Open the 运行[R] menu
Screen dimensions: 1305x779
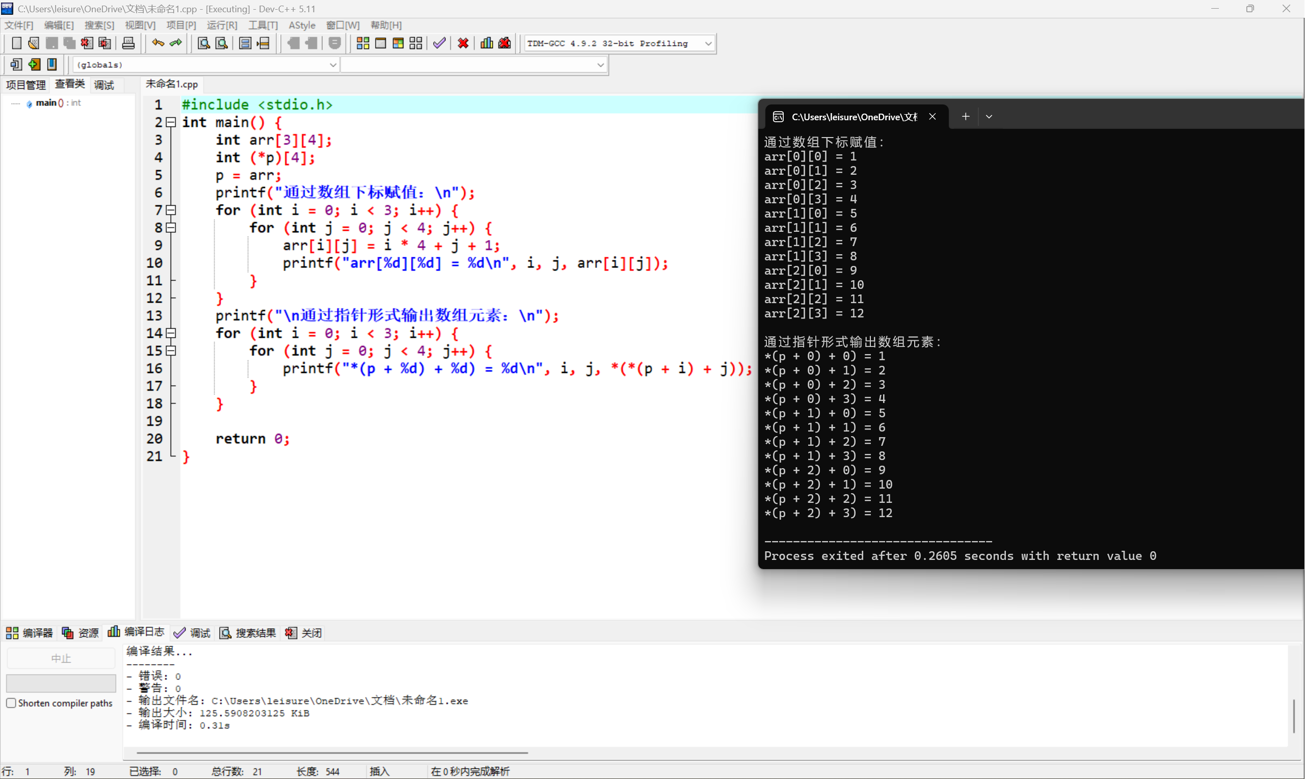click(222, 24)
